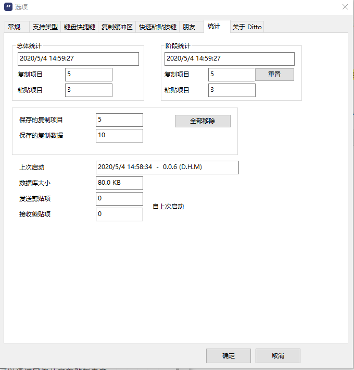
Task: Switch to the 常规 tab
Action: pos(17,27)
